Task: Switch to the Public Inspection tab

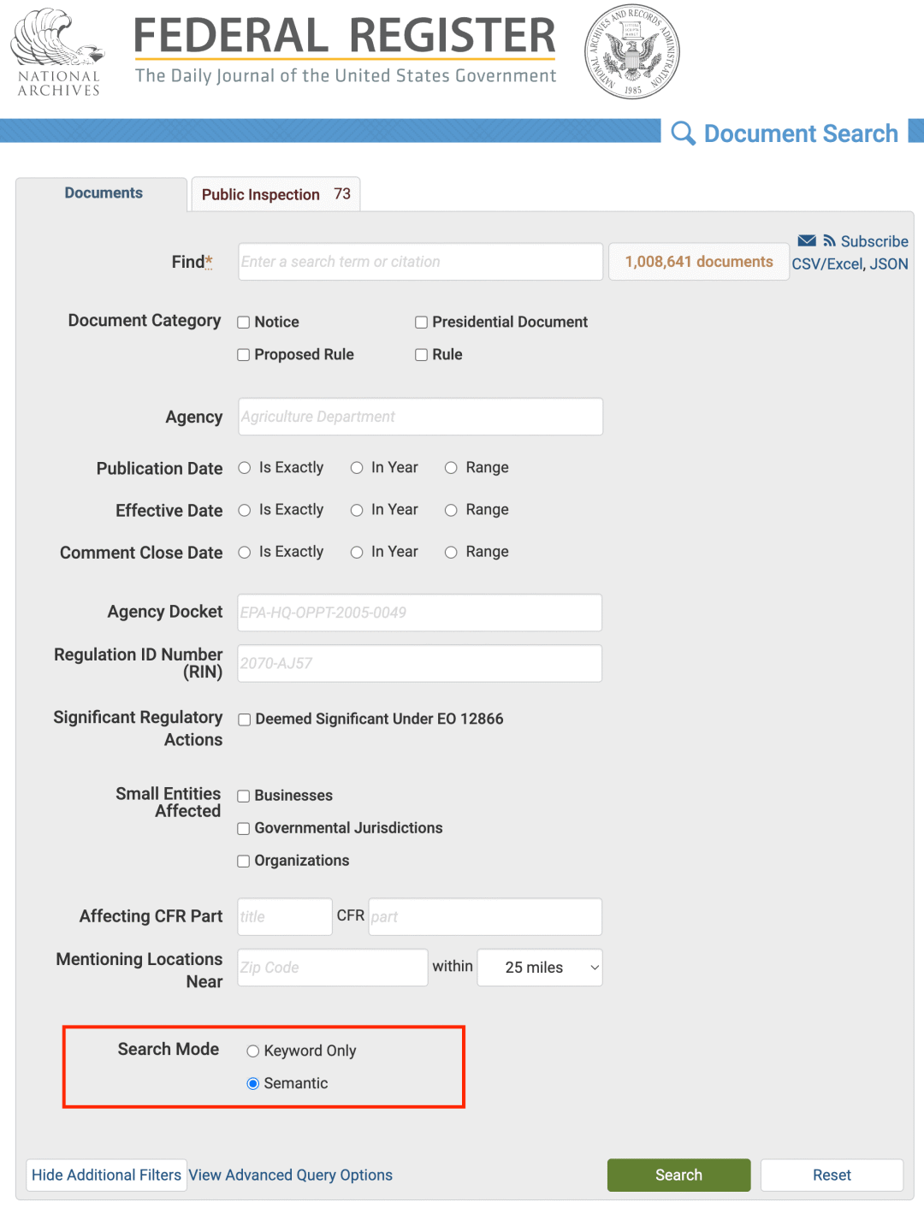Action: [275, 194]
